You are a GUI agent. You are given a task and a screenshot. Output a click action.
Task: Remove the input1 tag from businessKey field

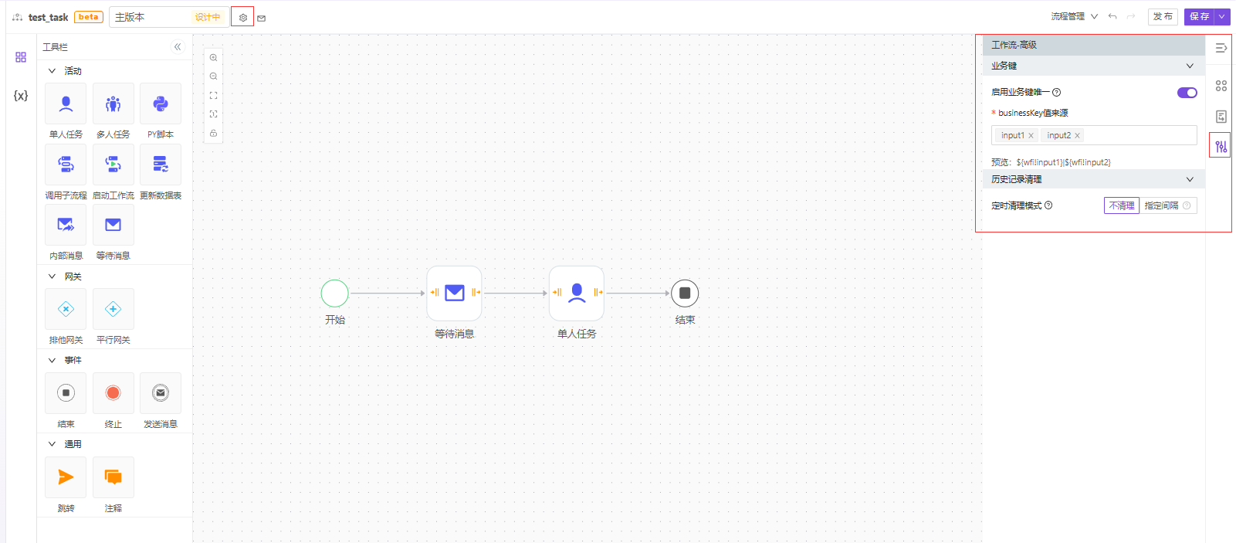pyautogui.click(x=1031, y=136)
